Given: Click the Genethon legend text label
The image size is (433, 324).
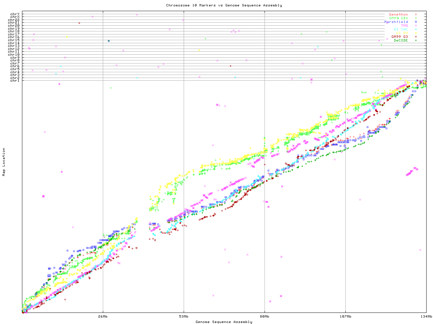Looking at the screenshot, I should (x=398, y=15).
